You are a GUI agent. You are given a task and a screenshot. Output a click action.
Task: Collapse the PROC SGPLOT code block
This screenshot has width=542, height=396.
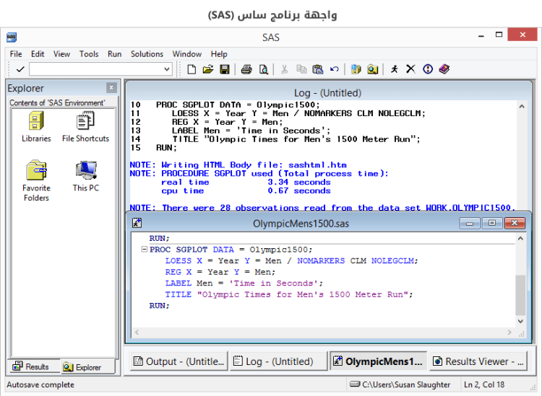click(145, 249)
